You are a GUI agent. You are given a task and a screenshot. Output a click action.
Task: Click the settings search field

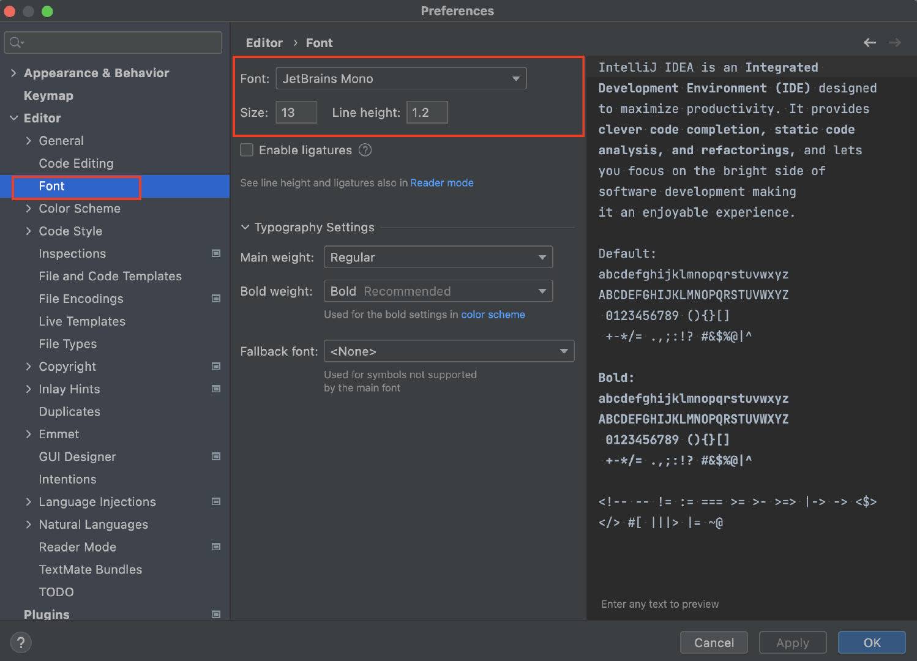(x=113, y=42)
